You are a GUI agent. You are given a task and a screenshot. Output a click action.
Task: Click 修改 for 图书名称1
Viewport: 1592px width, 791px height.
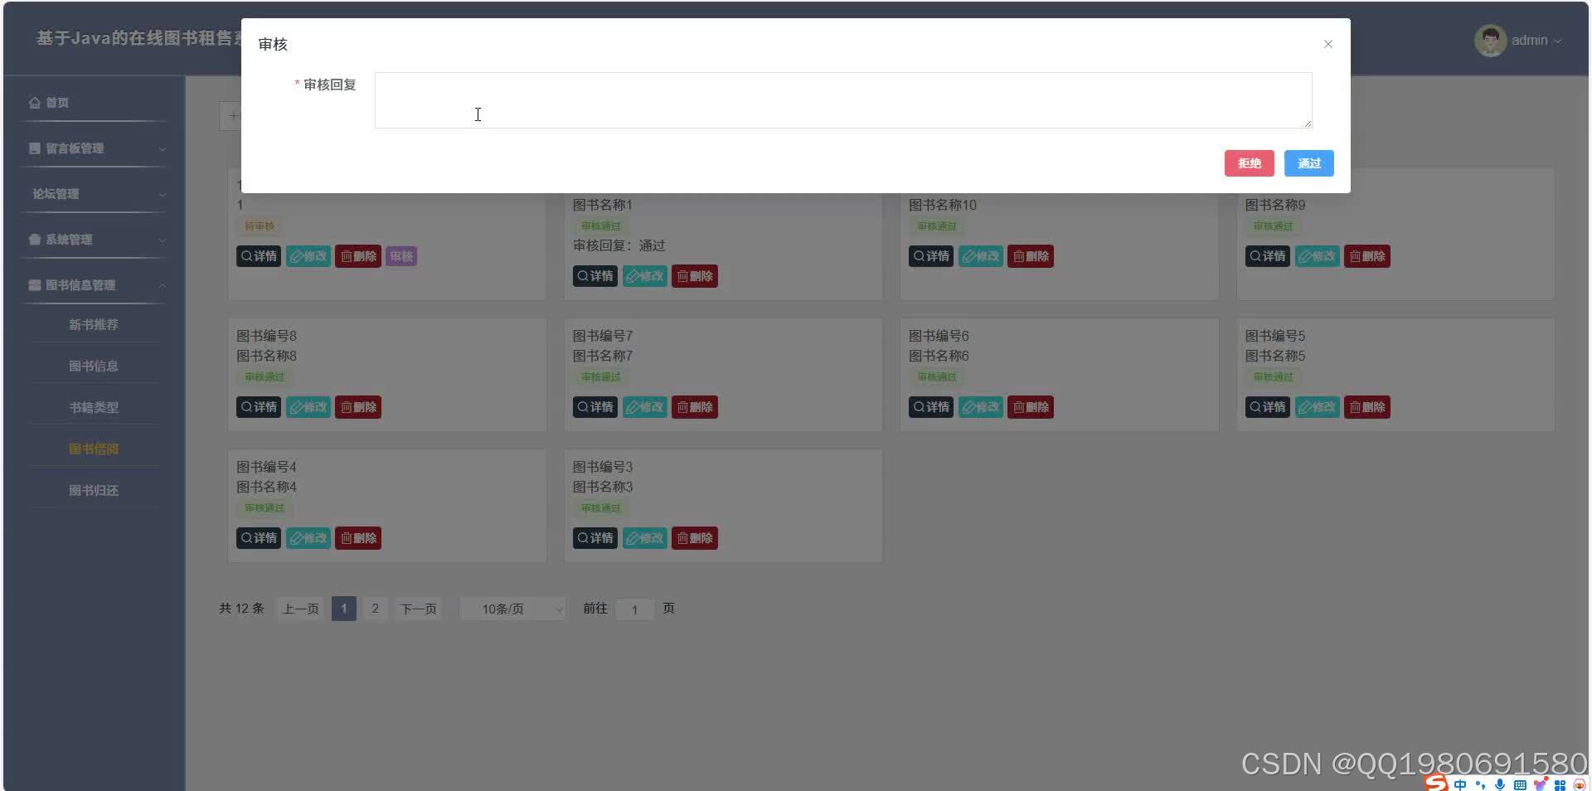[x=645, y=276]
